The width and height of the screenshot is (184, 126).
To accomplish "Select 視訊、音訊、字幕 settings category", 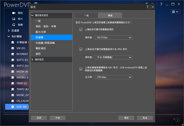I will click(51, 26).
